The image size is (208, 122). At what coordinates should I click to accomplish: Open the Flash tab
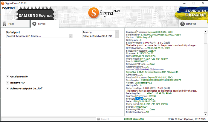point(15,24)
